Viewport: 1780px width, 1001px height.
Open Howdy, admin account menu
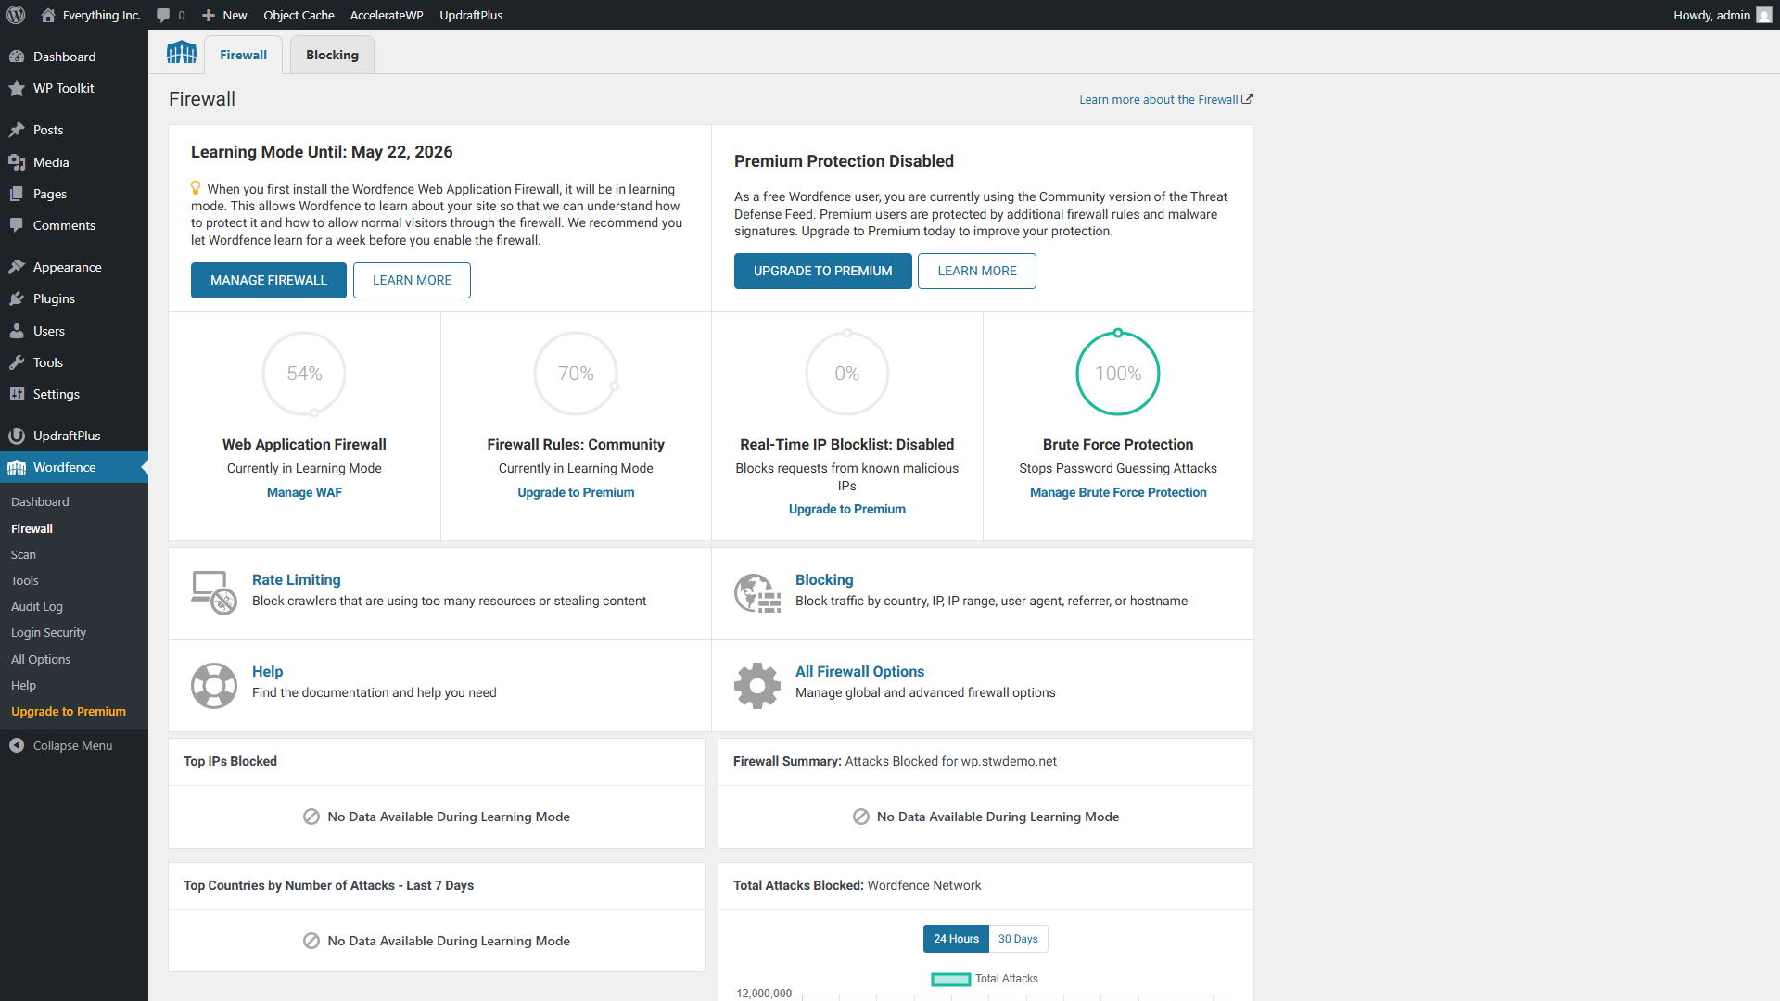click(1722, 15)
